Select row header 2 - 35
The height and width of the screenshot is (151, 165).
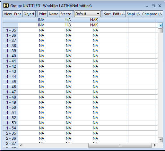coord(10,133)
